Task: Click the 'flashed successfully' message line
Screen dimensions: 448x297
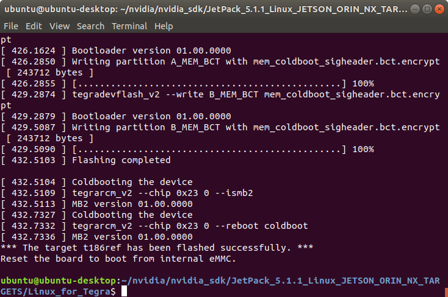Action: [157, 248]
